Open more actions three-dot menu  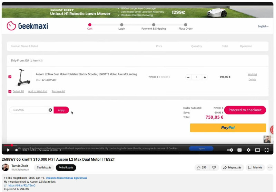(270, 168)
